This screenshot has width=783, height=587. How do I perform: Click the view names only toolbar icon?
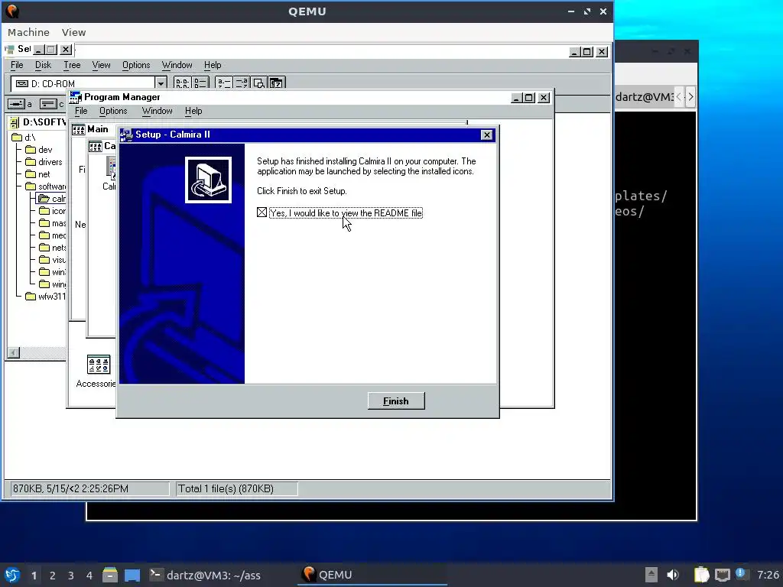pyautogui.click(x=182, y=83)
